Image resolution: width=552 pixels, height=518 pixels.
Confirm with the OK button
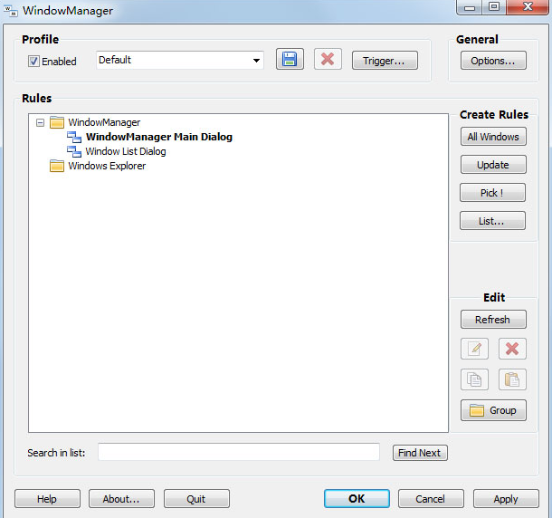[x=357, y=499]
